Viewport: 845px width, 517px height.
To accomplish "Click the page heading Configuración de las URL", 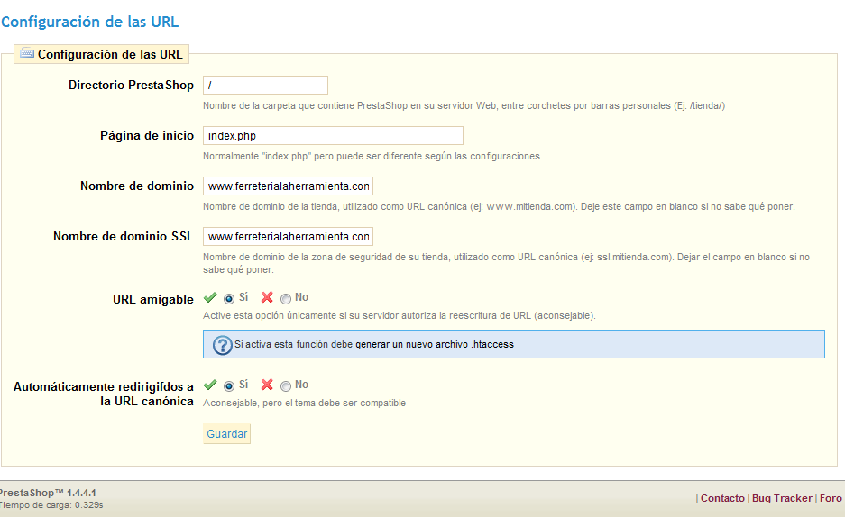I will [x=89, y=22].
